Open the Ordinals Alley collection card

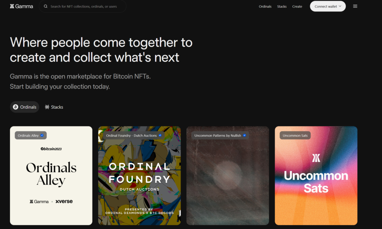(51, 175)
